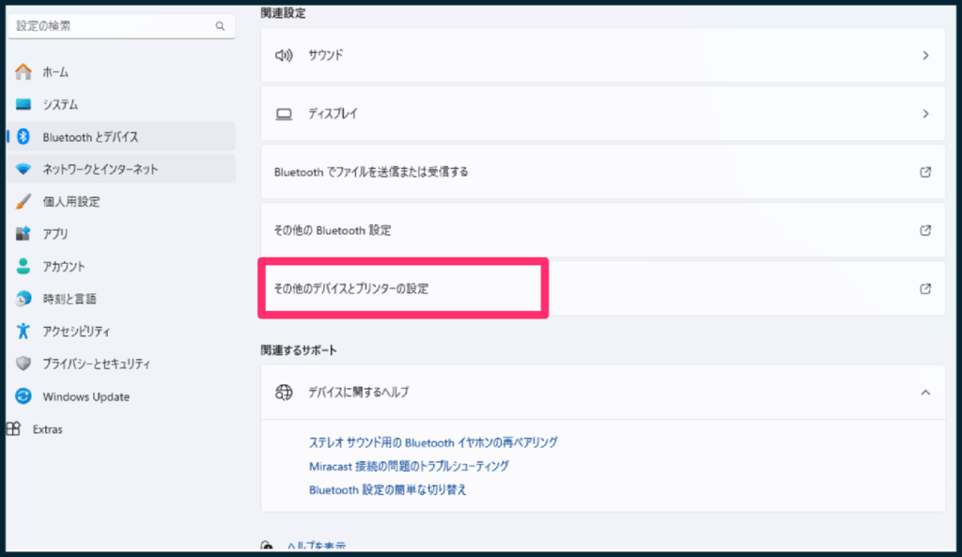This screenshot has height=557, width=962.
Task: Click the network Wi-Fi icon
Action: pyautogui.click(x=23, y=170)
